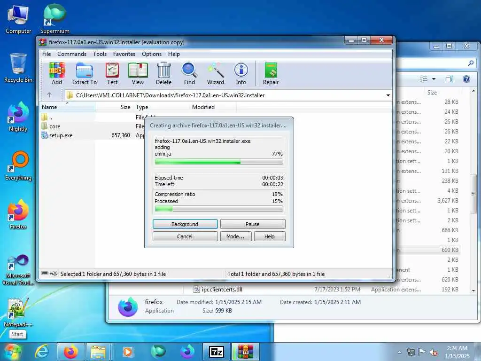
Task: Click the Repair archive icon
Action: click(x=271, y=74)
